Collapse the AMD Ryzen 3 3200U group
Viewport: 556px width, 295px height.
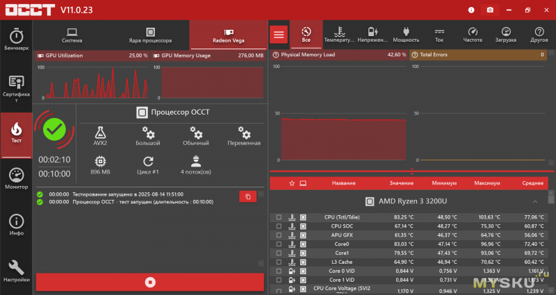tap(535, 201)
